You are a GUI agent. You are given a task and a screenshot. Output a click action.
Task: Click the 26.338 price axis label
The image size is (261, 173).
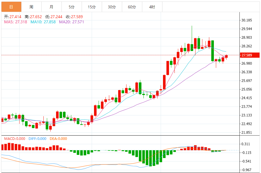[x=247, y=72]
